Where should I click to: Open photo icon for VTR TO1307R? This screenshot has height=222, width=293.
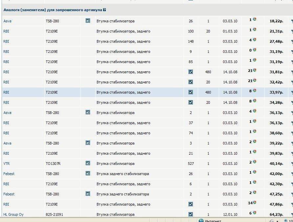click(x=88, y=163)
